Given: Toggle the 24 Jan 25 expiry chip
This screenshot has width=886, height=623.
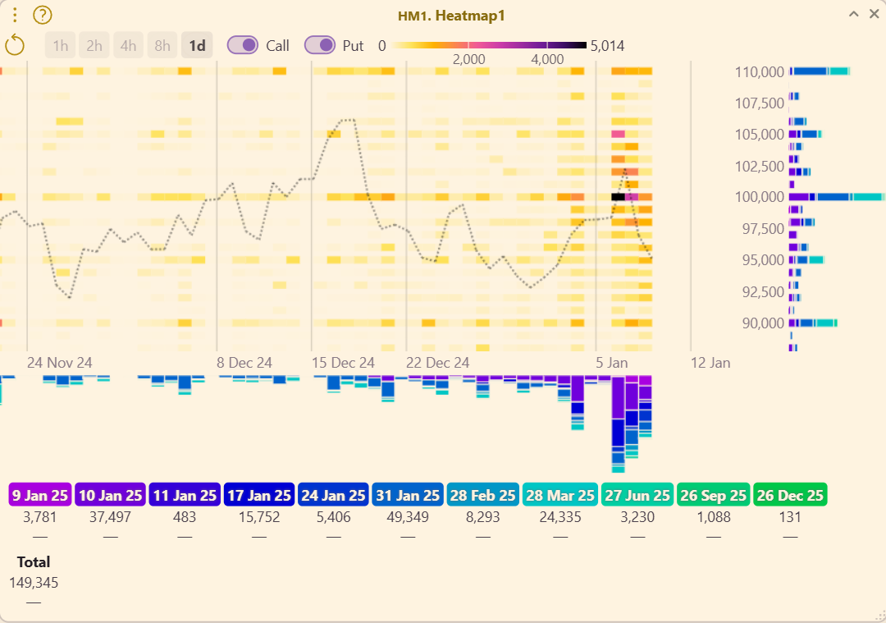Looking at the screenshot, I should pos(333,495).
